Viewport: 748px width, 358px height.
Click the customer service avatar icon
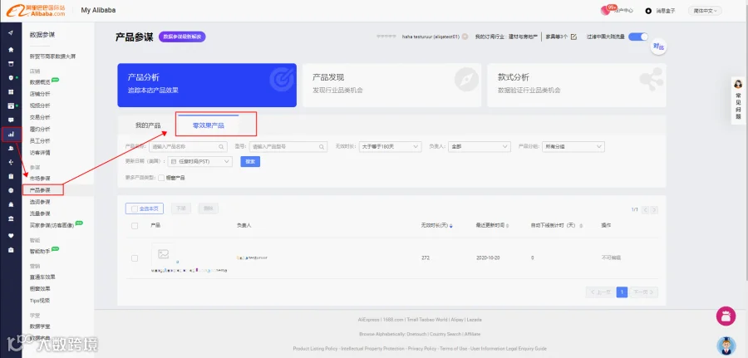tap(726, 346)
